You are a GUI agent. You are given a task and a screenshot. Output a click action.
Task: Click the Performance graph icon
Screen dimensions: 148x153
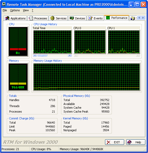[108, 18]
